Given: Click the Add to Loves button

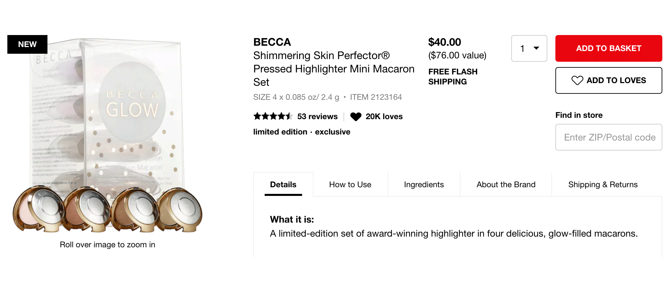Looking at the screenshot, I should (609, 80).
